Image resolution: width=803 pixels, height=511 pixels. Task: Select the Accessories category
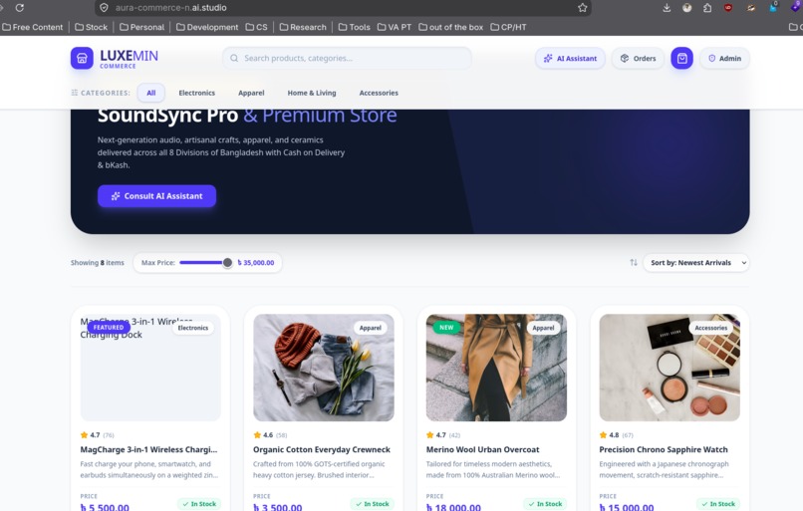click(x=379, y=93)
